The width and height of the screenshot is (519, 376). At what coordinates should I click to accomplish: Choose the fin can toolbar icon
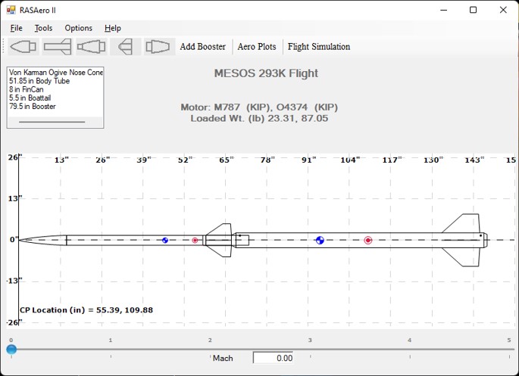[126, 47]
